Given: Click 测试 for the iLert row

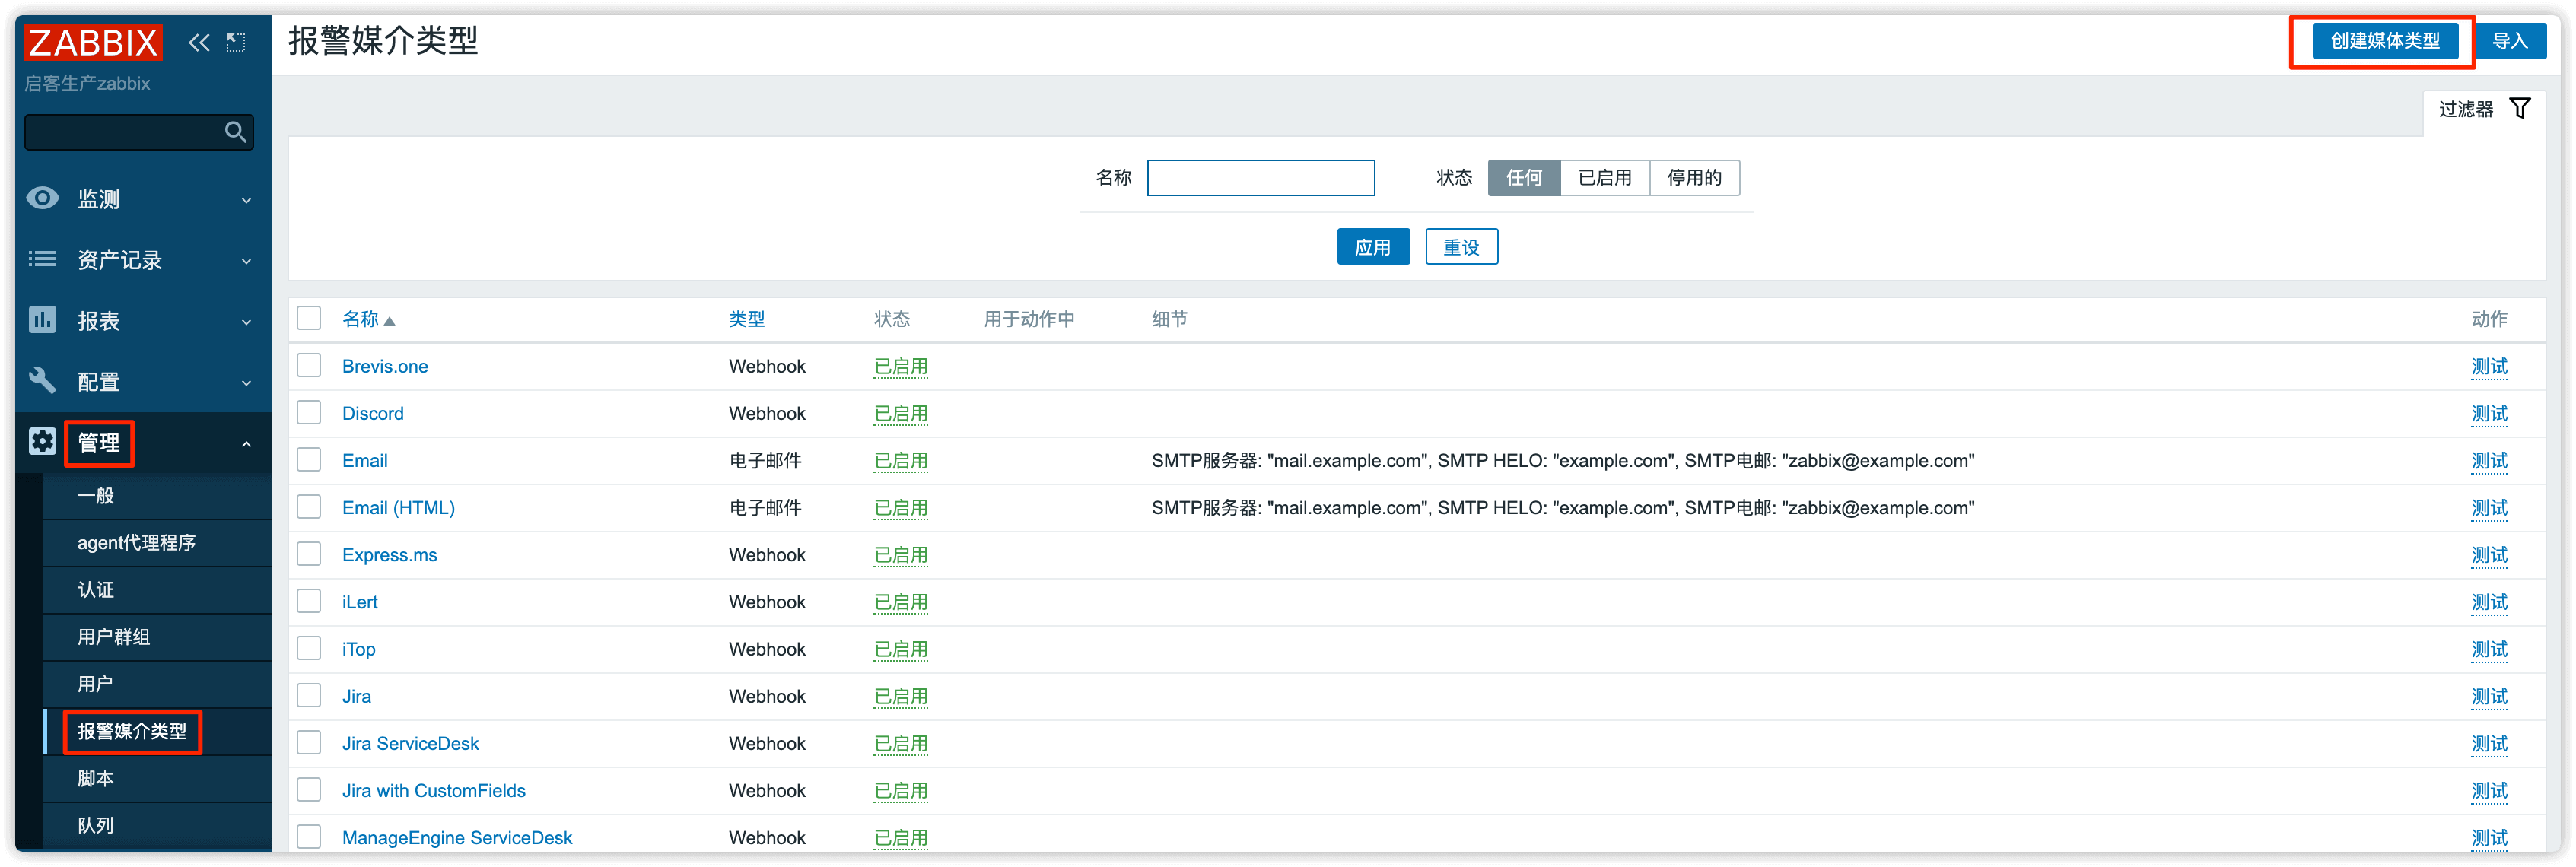Looking at the screenshot, I should point(2489,602).
